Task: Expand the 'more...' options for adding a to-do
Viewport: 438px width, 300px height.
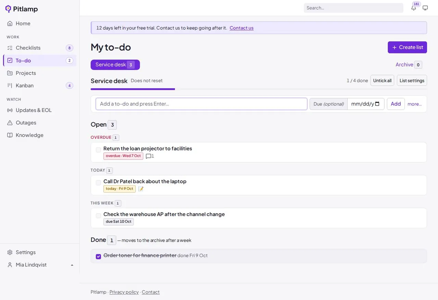Action: pyautogui.click(x=414, y=104)
